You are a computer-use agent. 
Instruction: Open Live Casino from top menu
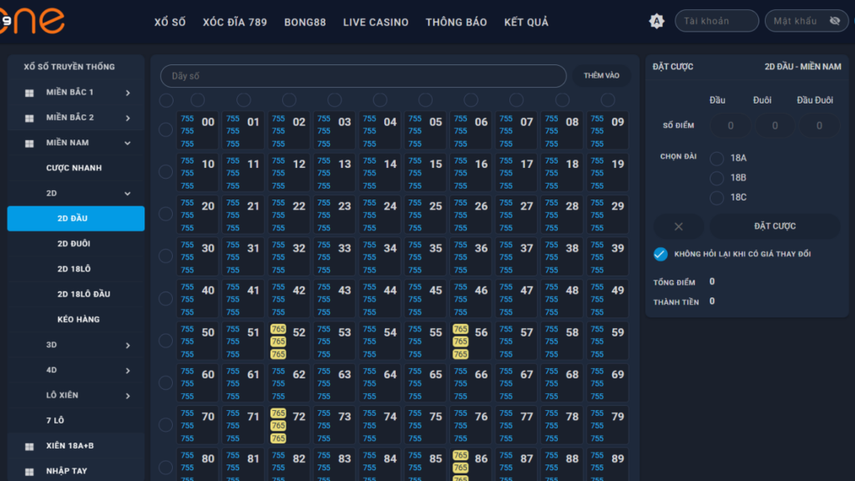(376, 23)
